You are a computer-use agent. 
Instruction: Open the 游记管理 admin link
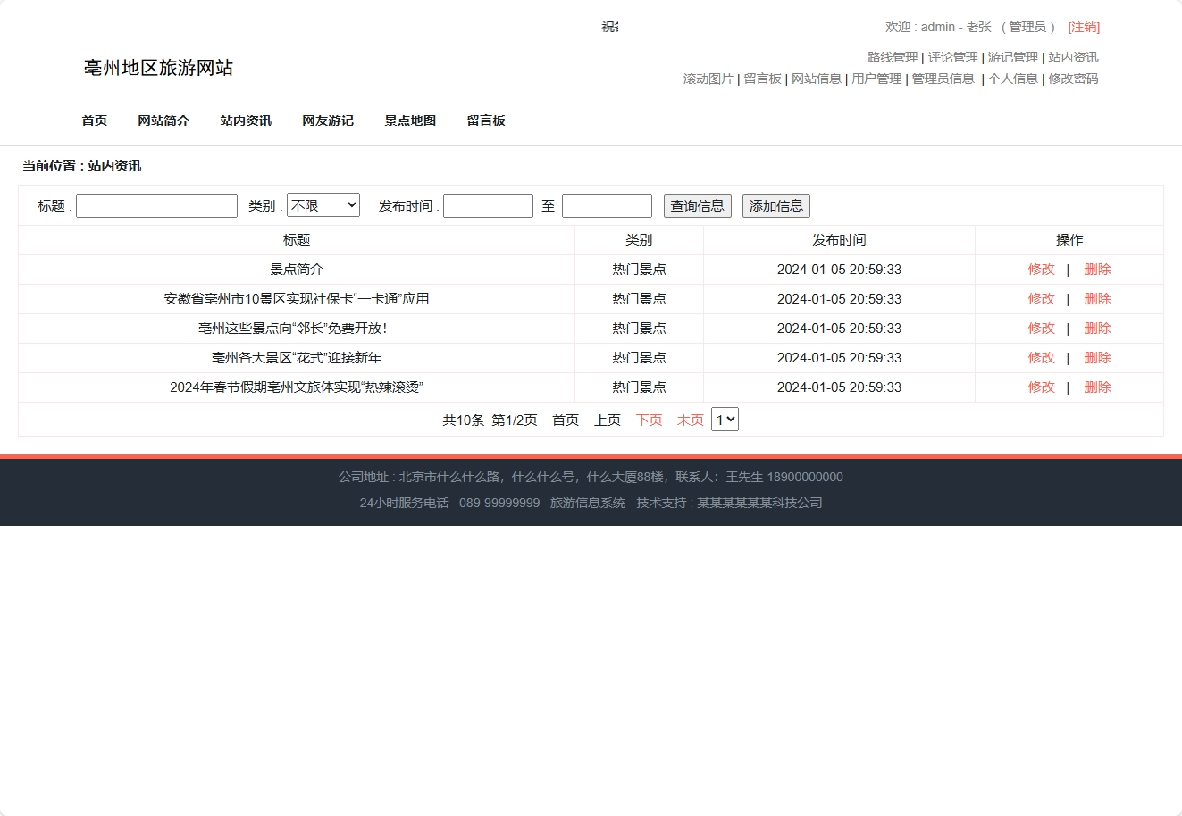[1011, 56]
